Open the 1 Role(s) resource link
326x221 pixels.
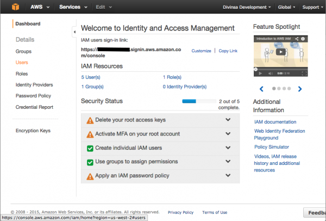pyautogui.click(x=172, y=77)
